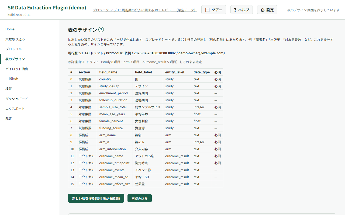345x215 pixels.
Task: Click the field_name column header
Action: tap(115, 72)
